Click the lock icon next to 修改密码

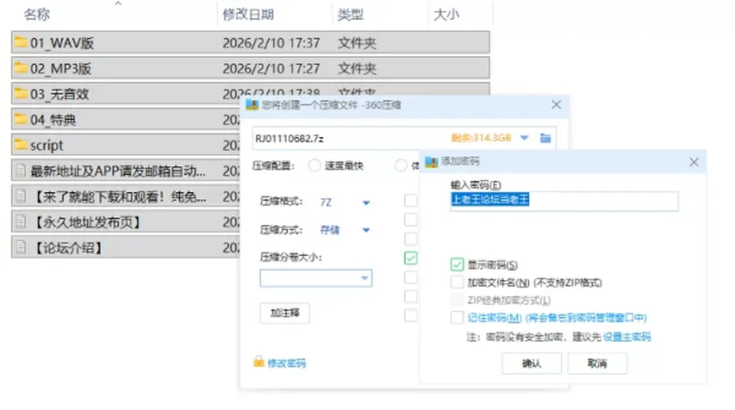(259, 362)
